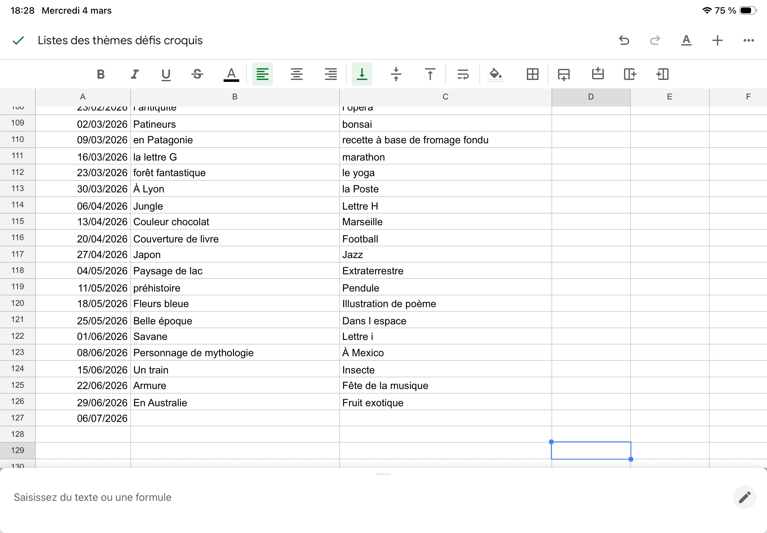The image size is (767, 533).
Task: Toggle text wrapping in cell
Action: point(463,74)
